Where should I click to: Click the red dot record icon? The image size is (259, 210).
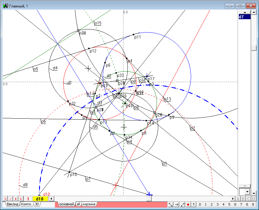(x=188, y=204)
